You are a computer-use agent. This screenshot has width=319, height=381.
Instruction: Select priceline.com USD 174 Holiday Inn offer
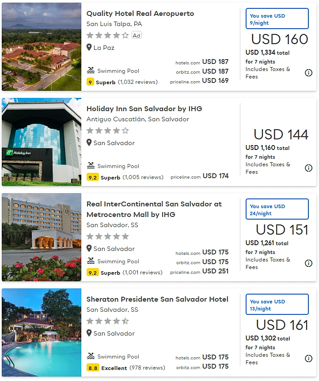click(x=199, y=176)
